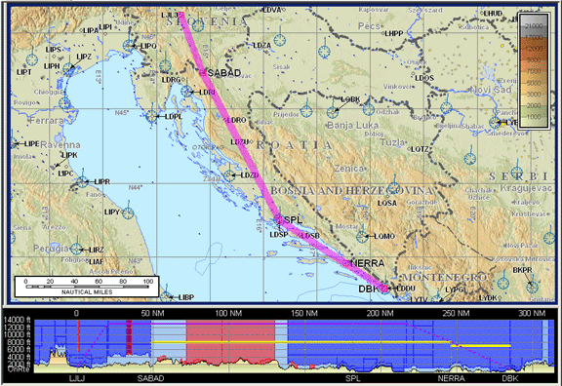Screen dimensions: 562x386
Task: Click the LQMO airport icon near Mostar
Action: point(362,236)
